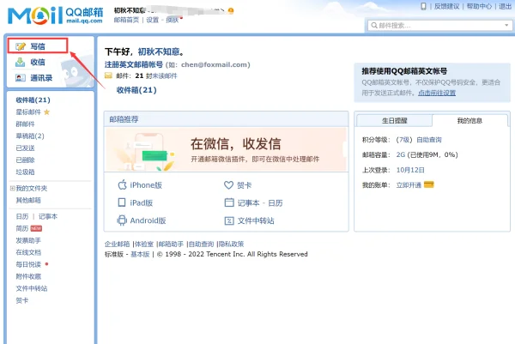The height and width of the screenshot is (344, 515).
Task: Click the envelope icon next to unread mail count
Action: [x=108, y=75]
